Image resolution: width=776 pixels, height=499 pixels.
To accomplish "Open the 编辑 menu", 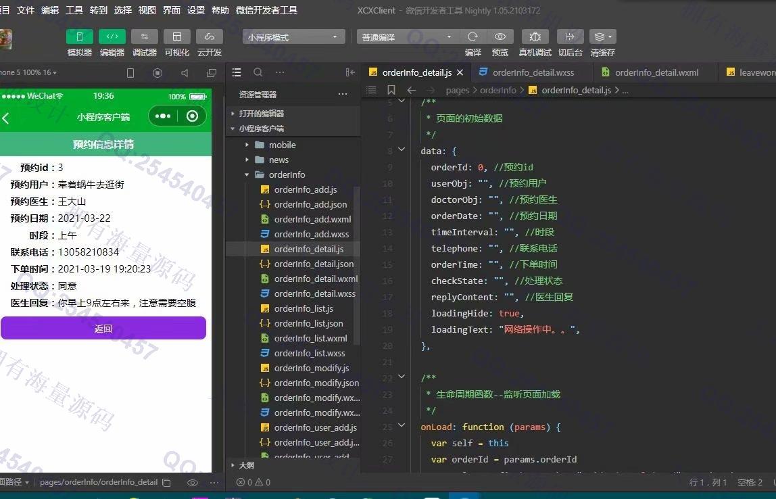I will point(50,10).
